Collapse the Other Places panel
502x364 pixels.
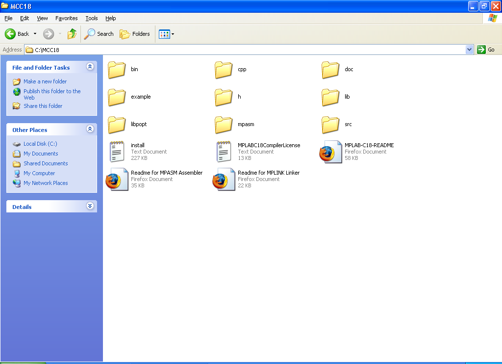(x=90, y=129)
